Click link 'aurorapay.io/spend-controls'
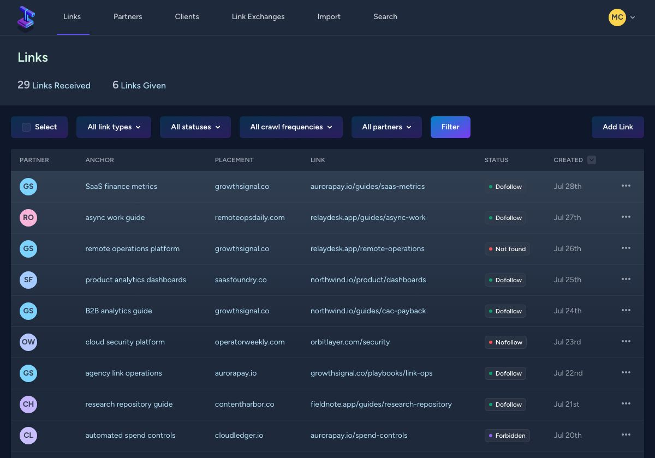Image resolution: width=655 pixels, height=458 pixels. [359, 435]
